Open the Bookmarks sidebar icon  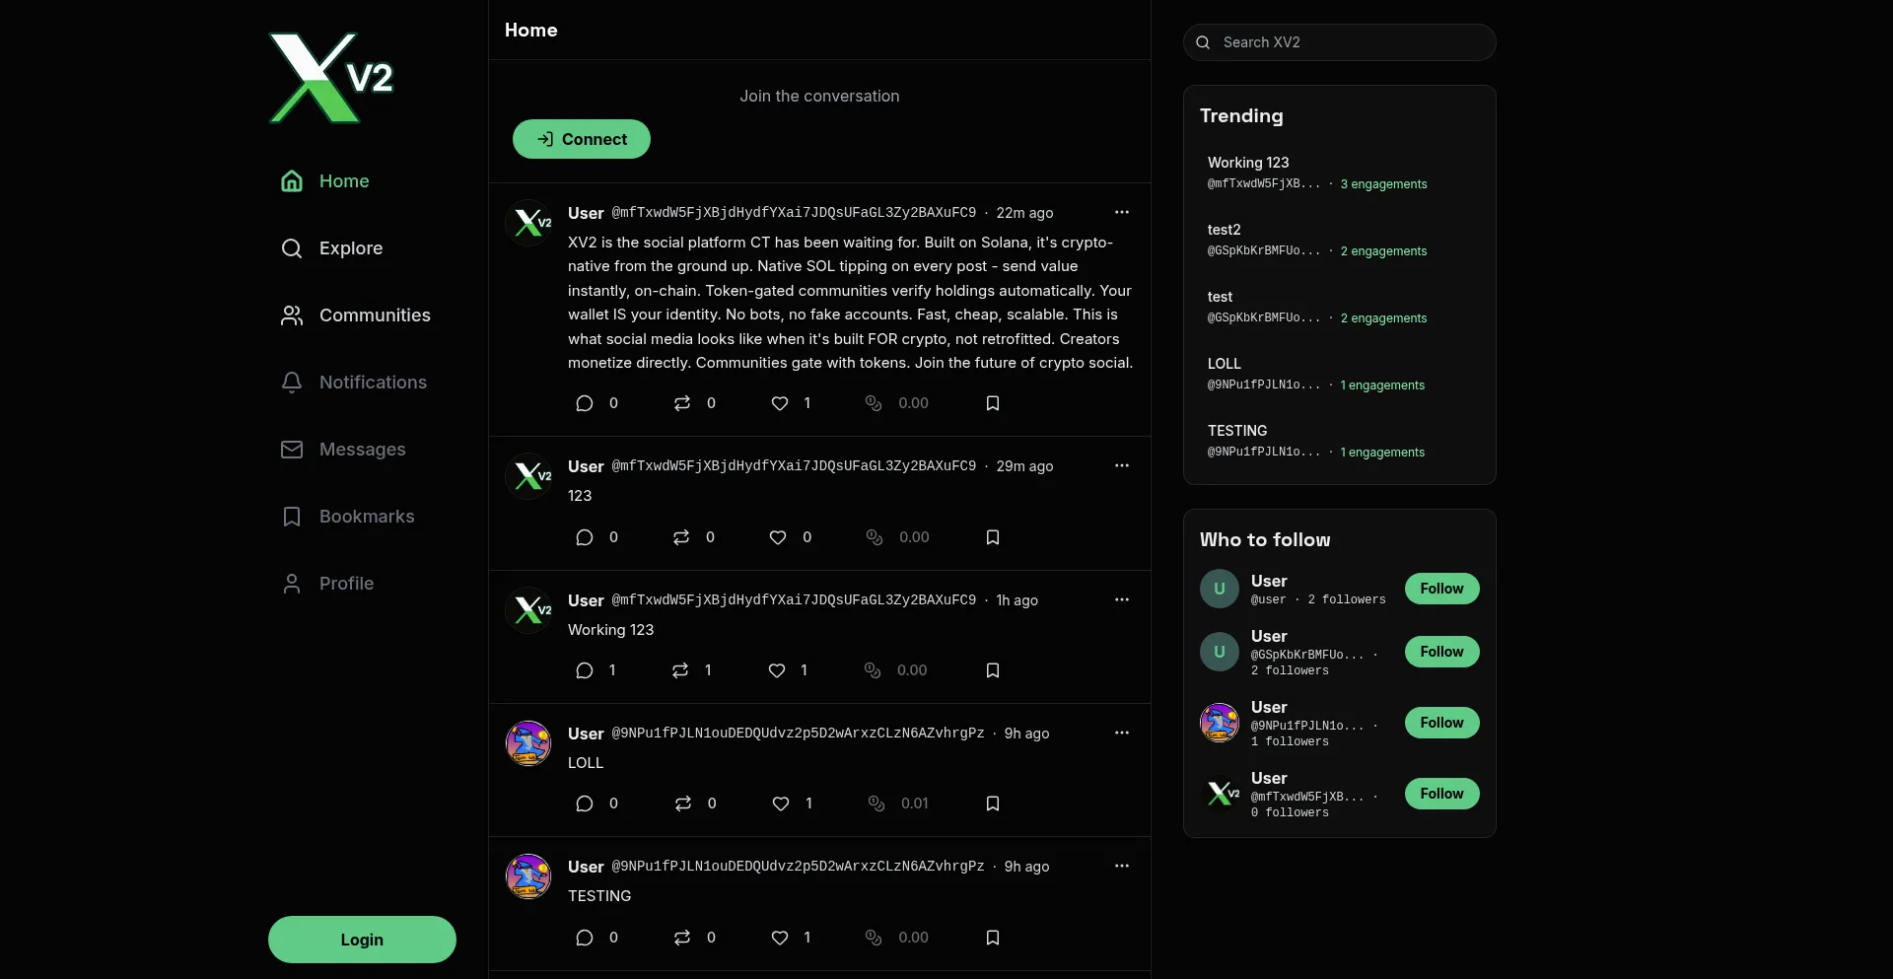click(292, 517)
